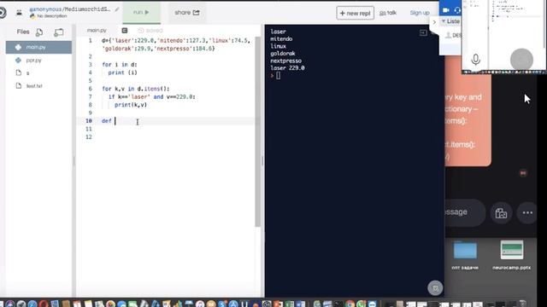Click the console prompt input
Screen dimensions: 547x307
point(278,76)
